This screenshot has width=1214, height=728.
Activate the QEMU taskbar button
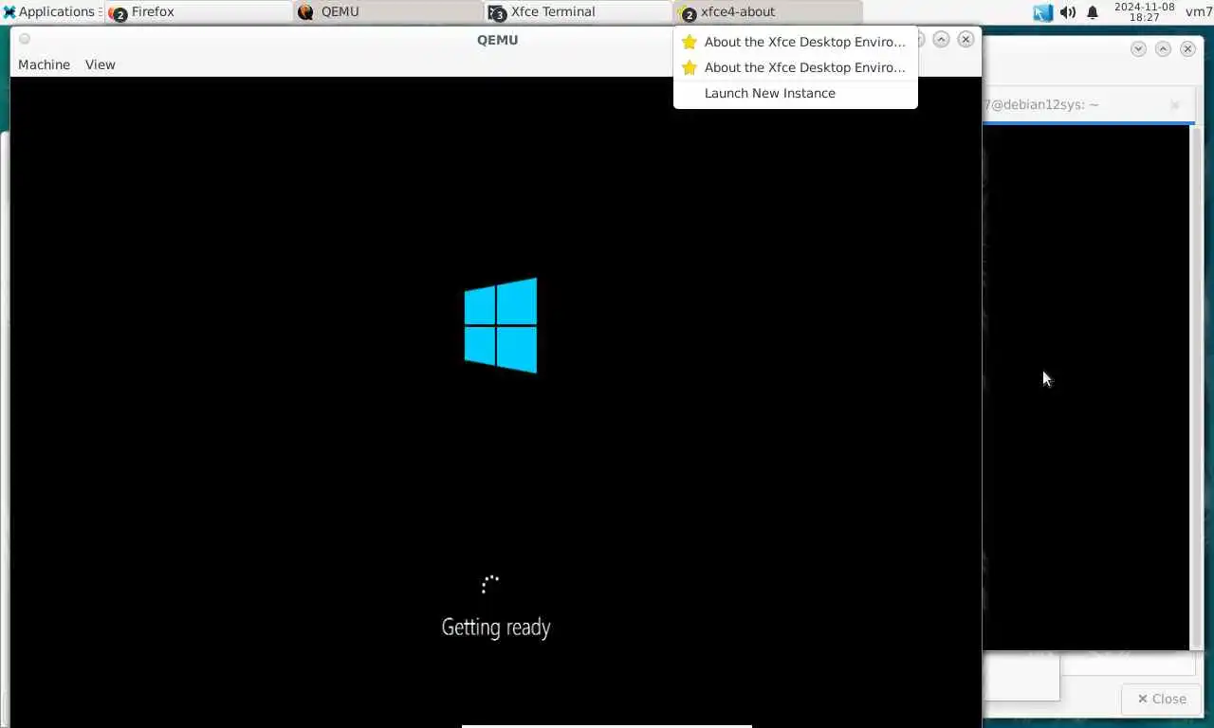click(389, 12)
